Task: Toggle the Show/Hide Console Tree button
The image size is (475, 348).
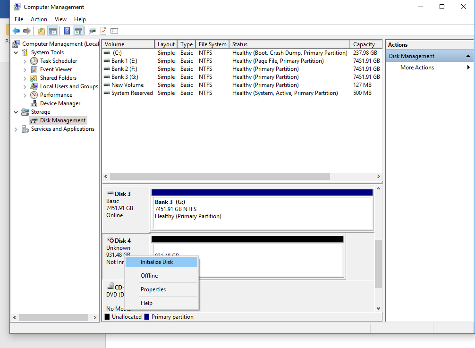Action: tap(53, 31)
